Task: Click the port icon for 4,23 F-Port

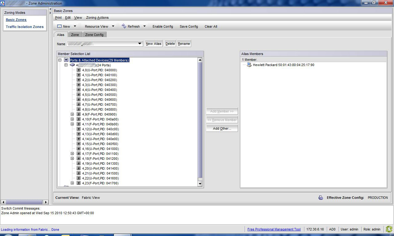Action: (78, 183)
